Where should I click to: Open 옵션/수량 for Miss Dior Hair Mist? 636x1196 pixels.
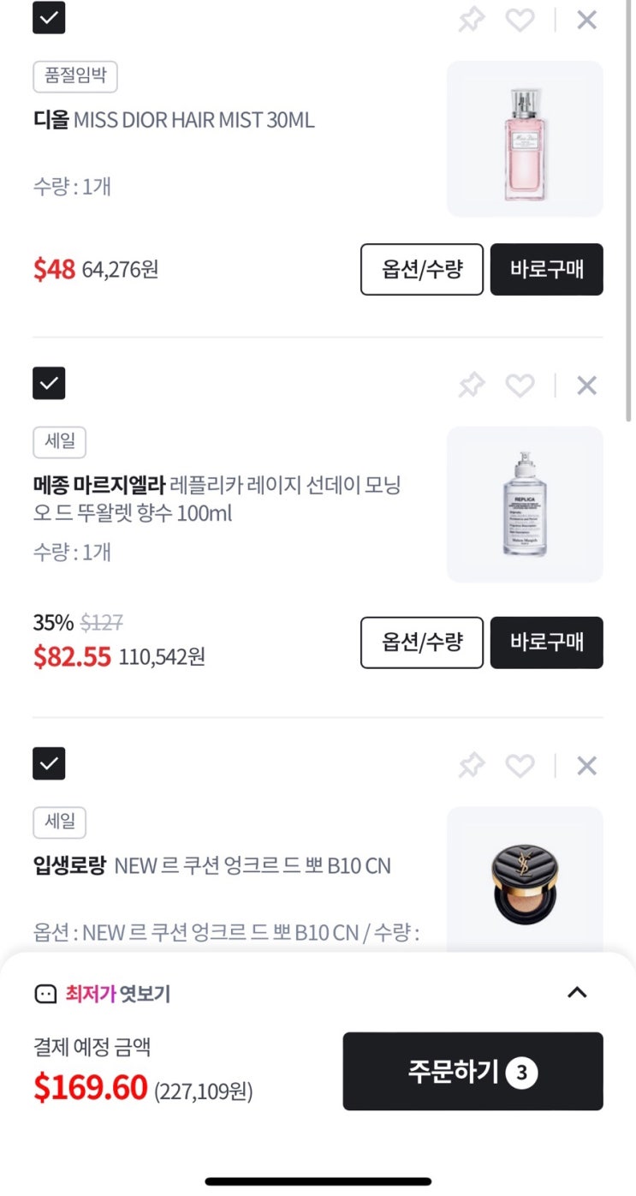tap(422, 269)
